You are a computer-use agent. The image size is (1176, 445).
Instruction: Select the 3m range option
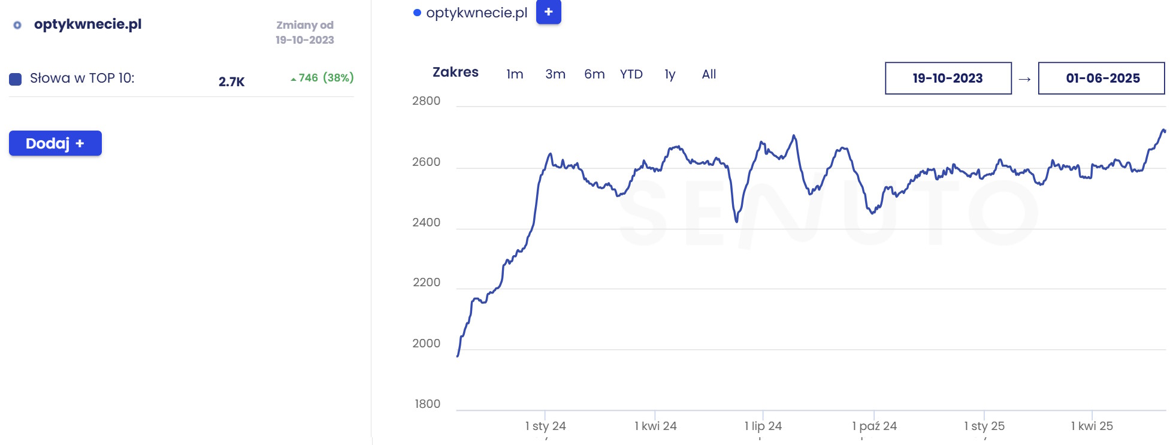pos(555,74)
